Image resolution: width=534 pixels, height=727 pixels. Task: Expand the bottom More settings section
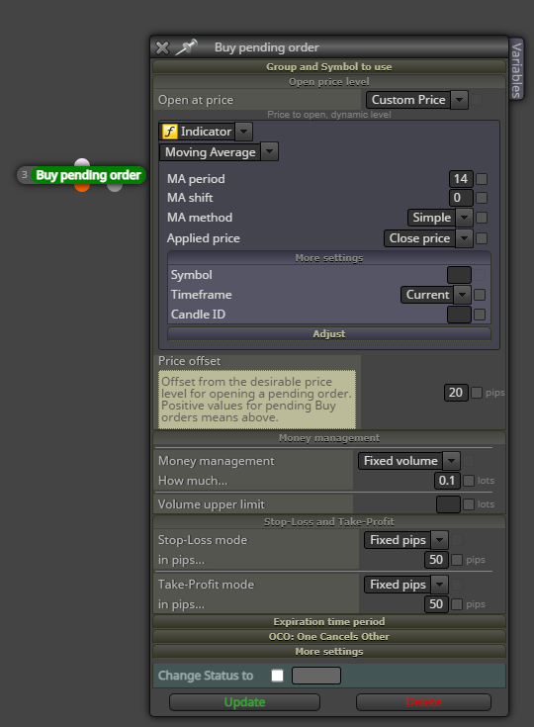tap(329, 652)
